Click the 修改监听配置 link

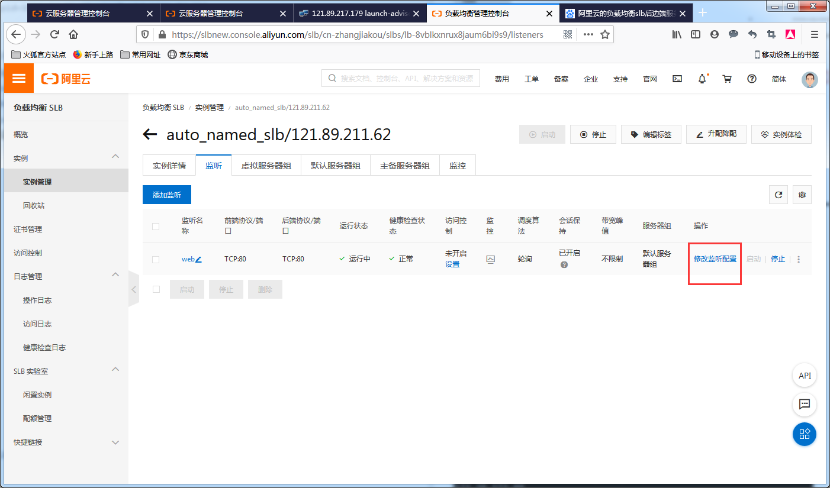714,258
